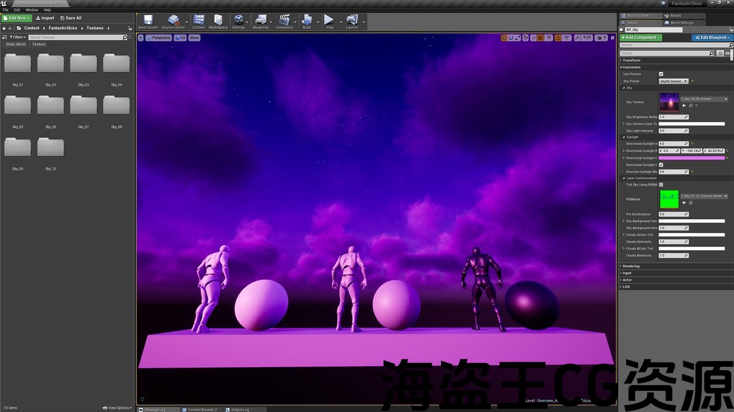Click the Build toolbar icon

click(x=307, y=22)
